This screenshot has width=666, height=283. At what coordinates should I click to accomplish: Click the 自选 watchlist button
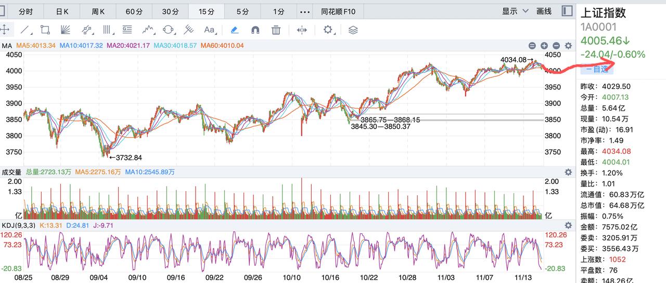coord(596,69)
